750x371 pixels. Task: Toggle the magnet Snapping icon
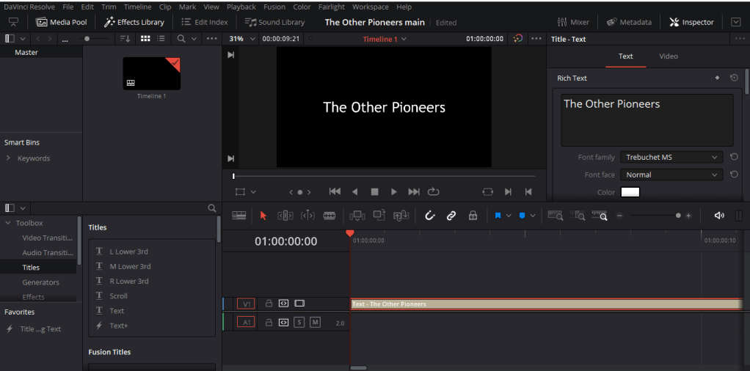(x=430, y=216)
